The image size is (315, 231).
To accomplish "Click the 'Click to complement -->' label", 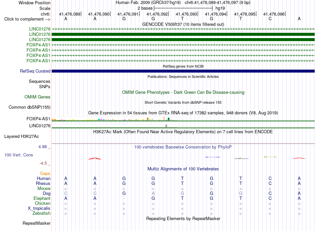I will [x=27, y=19].
